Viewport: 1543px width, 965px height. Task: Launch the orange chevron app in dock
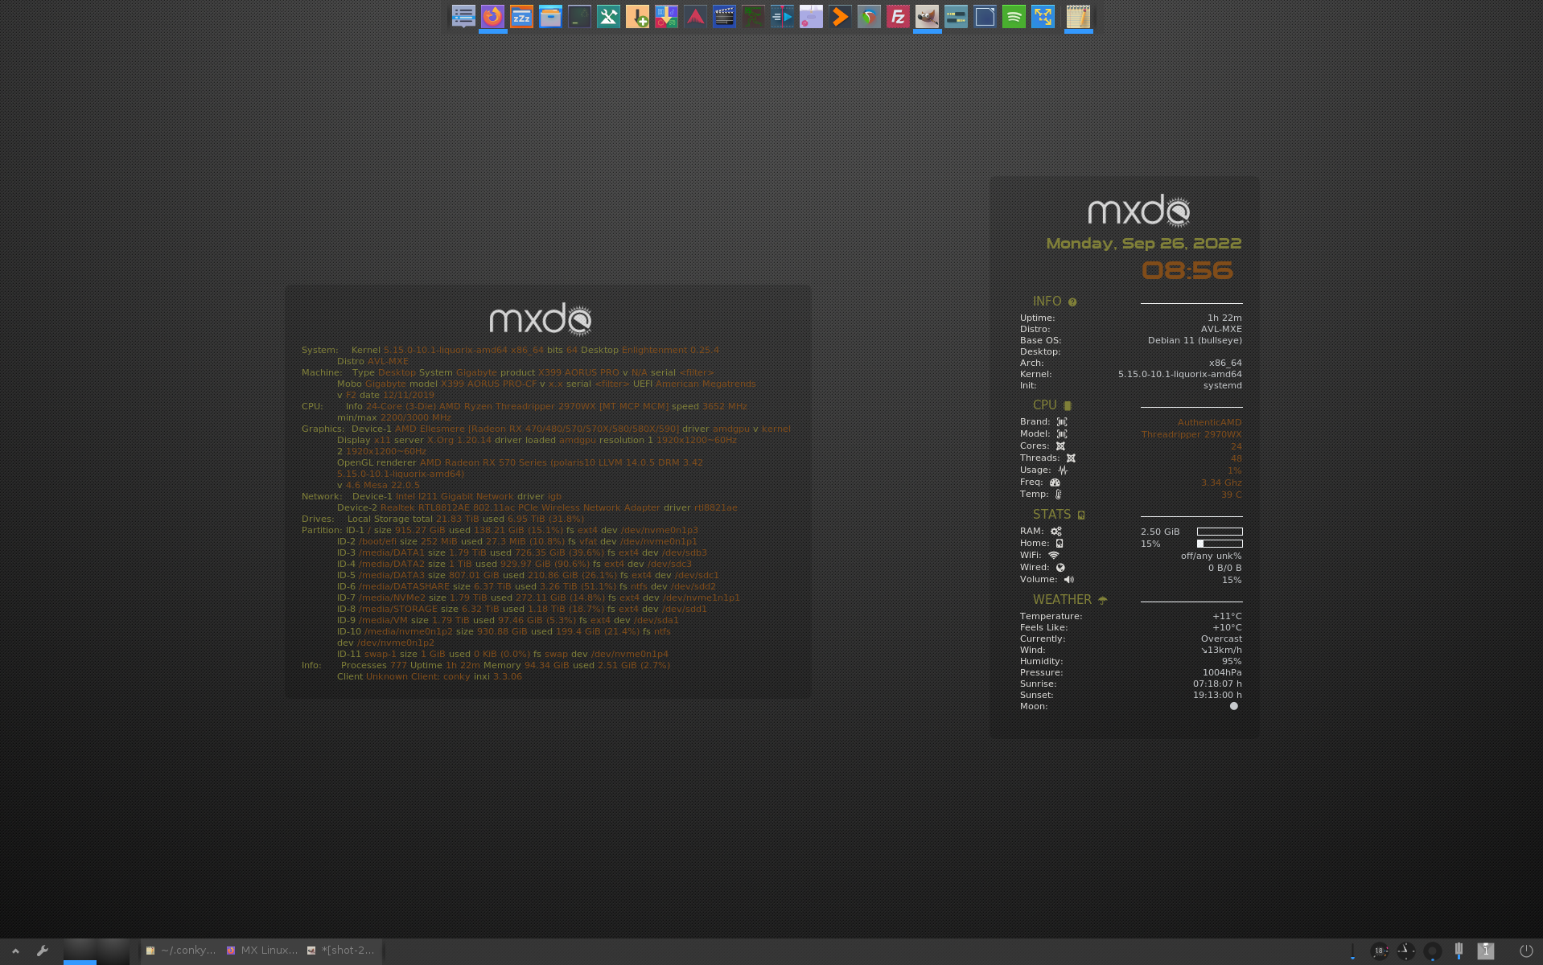coord(840,17)
